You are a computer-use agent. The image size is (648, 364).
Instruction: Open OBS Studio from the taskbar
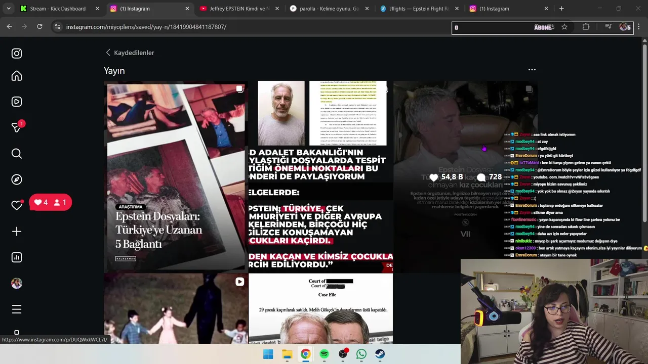click(x=343, y=354)
